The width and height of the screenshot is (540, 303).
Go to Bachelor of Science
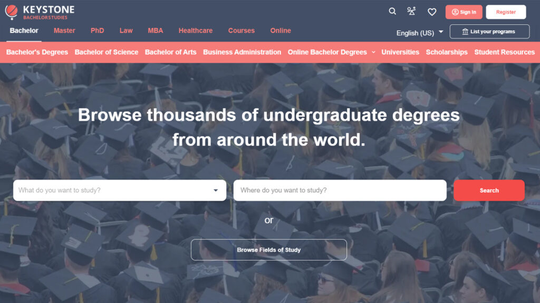pyautogui.click(x=107, y=52)
